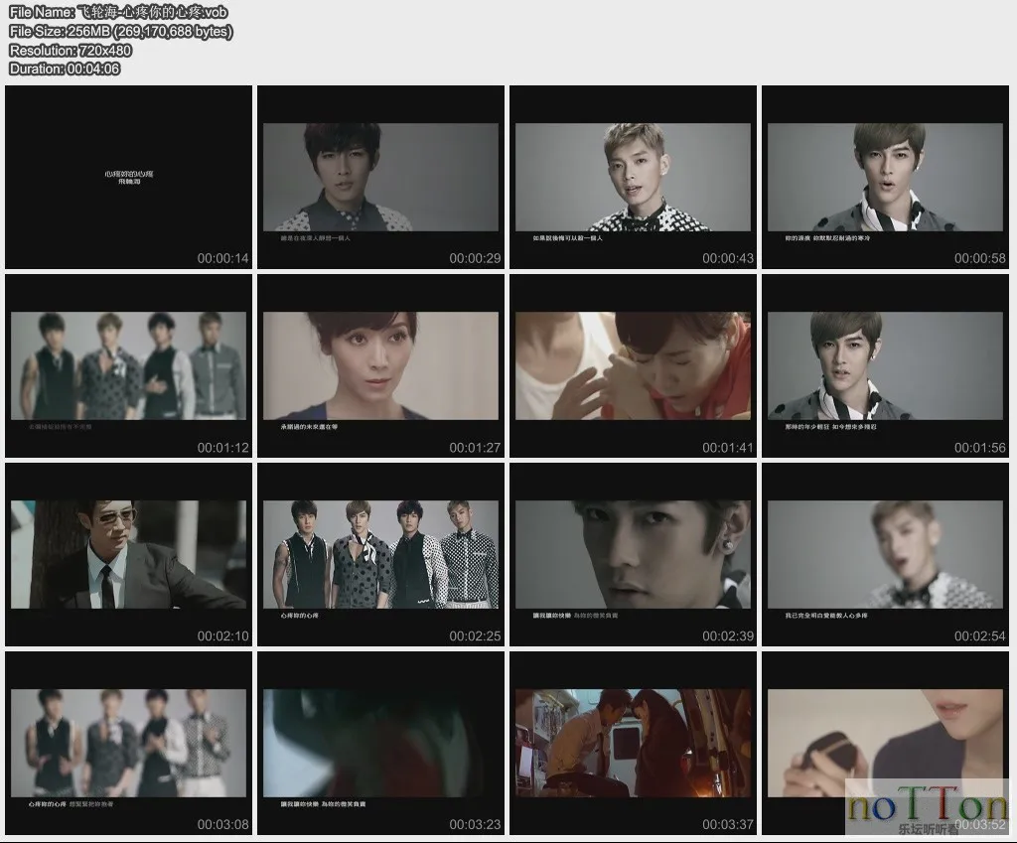The image size is (1017, 843).
Task: Open the couple scene frame at 00:03:37
Action: point(633,743)
